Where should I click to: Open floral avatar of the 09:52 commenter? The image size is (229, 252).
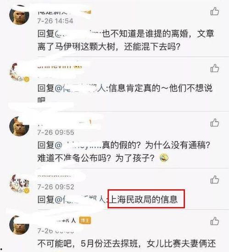point(19,184)
